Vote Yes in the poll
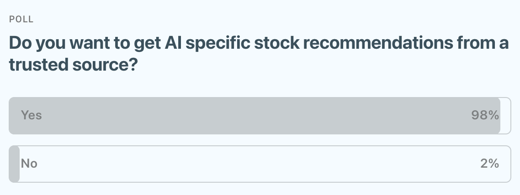Image resolution: width=520 pixels, height=195 pixels. [260, 116]
